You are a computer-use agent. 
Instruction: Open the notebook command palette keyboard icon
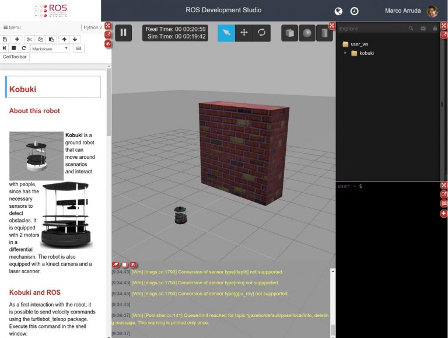(x=79, y=48)
